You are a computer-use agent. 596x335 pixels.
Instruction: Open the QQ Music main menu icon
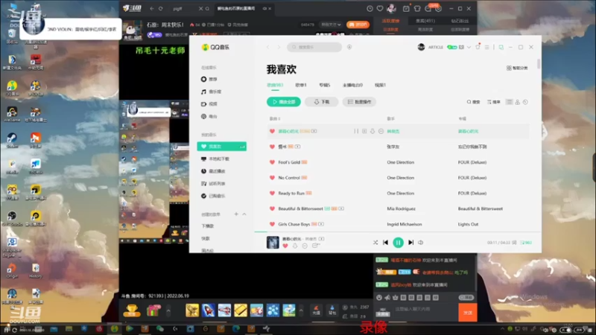487,47
